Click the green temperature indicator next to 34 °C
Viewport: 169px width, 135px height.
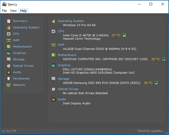(156, 83)
